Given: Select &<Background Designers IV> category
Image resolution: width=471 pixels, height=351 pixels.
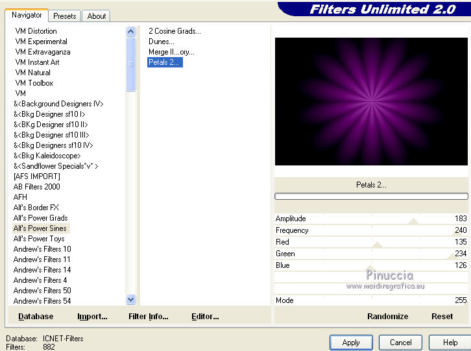Looking at the screenshot, I should click(x=58, y=104).
